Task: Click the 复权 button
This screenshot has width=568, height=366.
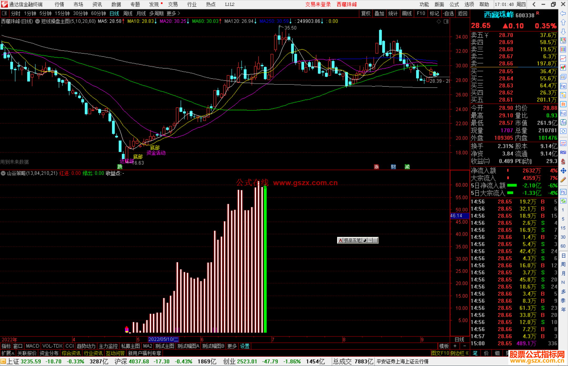Action: coord(366,13)
